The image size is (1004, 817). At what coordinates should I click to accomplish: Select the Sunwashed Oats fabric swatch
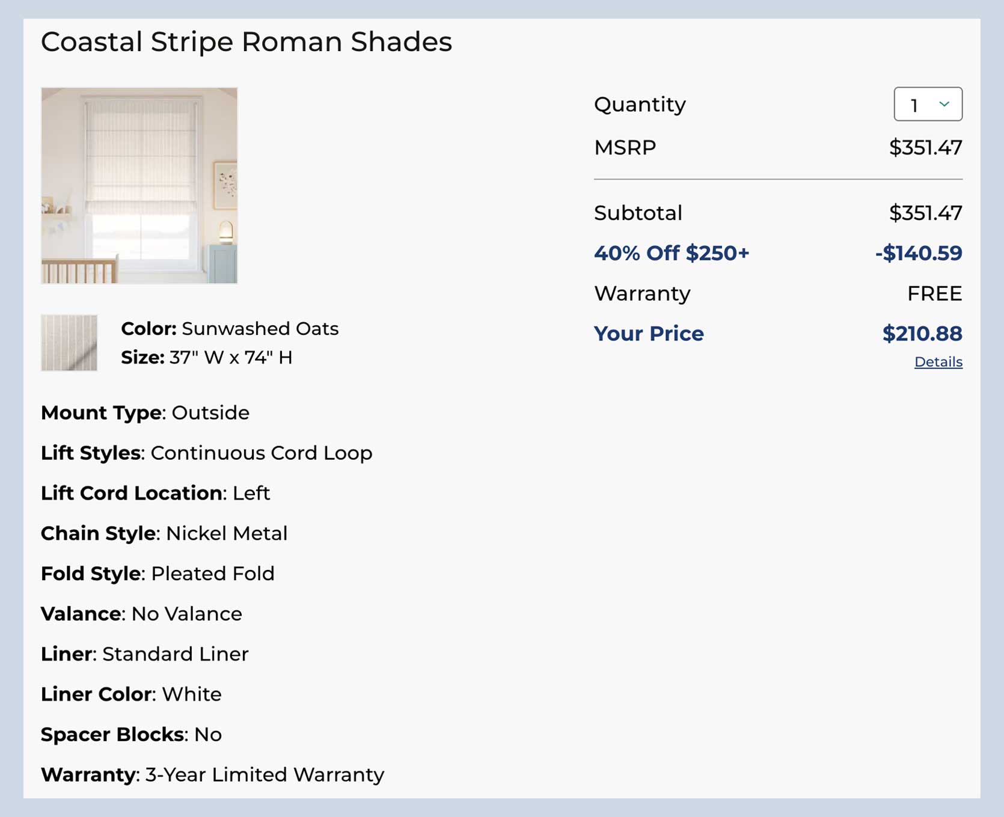tap(69, 343)
